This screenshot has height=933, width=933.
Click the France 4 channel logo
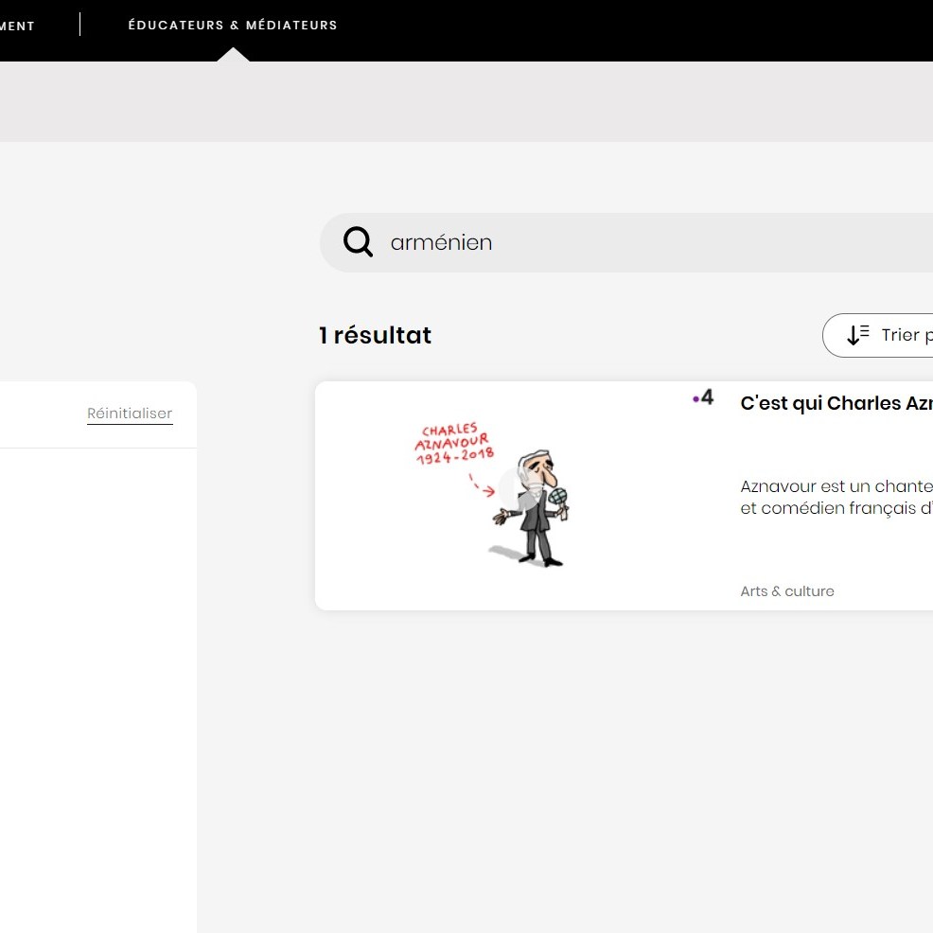tap(703, 397)
